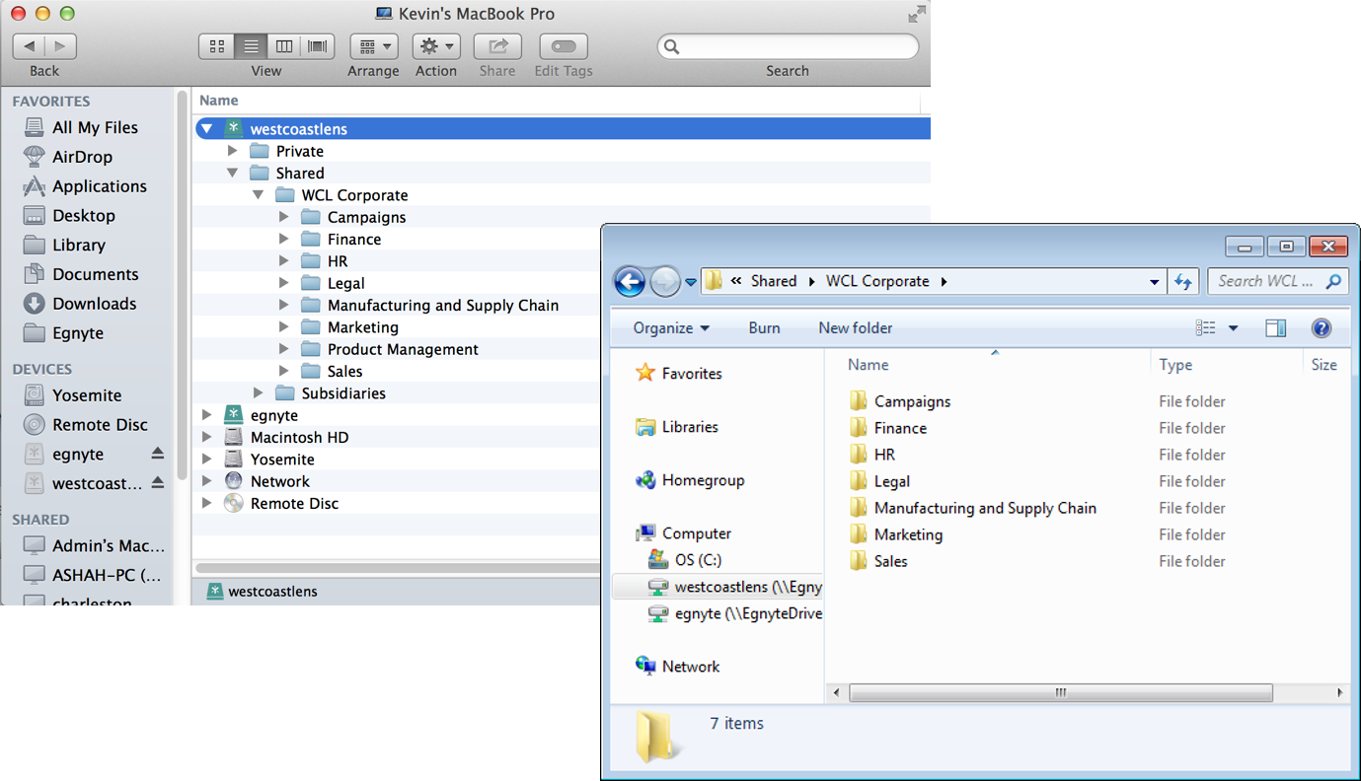Screen dimensions: 1361x781
Task: Open Windows Explorer help
Action: click(1322, 327)
